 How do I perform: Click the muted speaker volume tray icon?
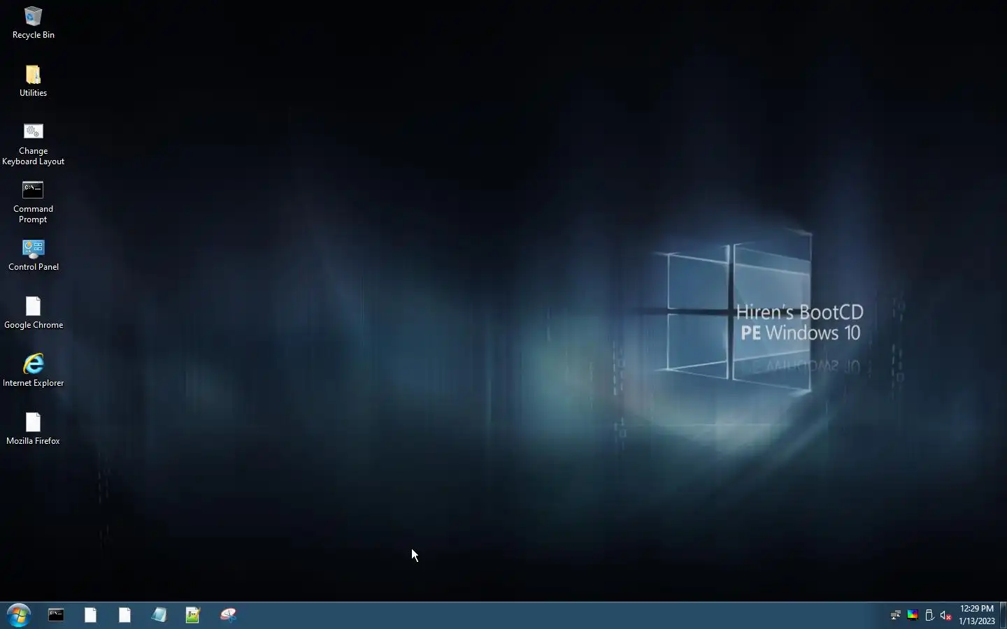tap(946, 616)
